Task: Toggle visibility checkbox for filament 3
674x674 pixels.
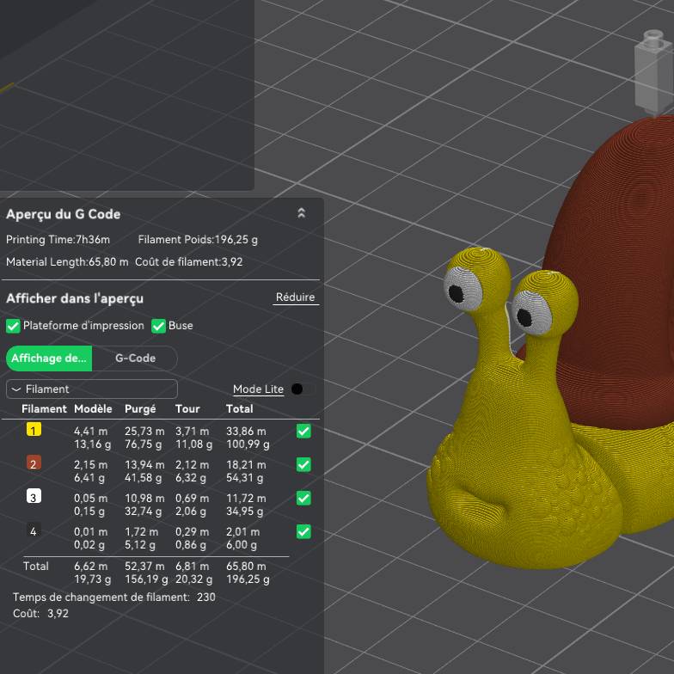Action: pos(303,498)
